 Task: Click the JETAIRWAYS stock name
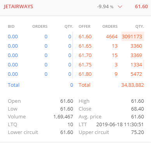(x=18, y=7)
